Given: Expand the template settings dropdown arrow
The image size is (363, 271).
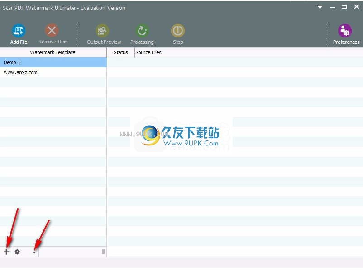Looking at the screenshot, I should (34, 252).
